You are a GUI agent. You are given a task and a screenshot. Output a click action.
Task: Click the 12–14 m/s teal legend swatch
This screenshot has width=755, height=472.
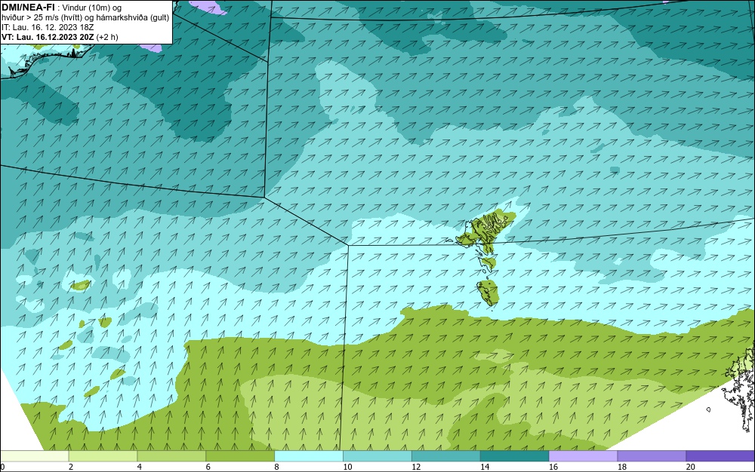click(446, 455)
